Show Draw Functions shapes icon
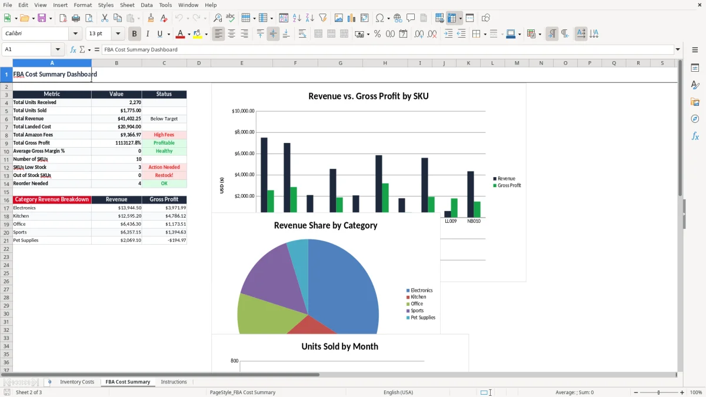 click(x=486, y=18)
